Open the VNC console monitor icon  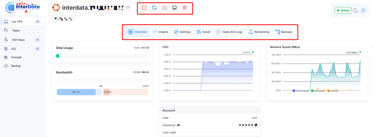click(x=174, y=8)
